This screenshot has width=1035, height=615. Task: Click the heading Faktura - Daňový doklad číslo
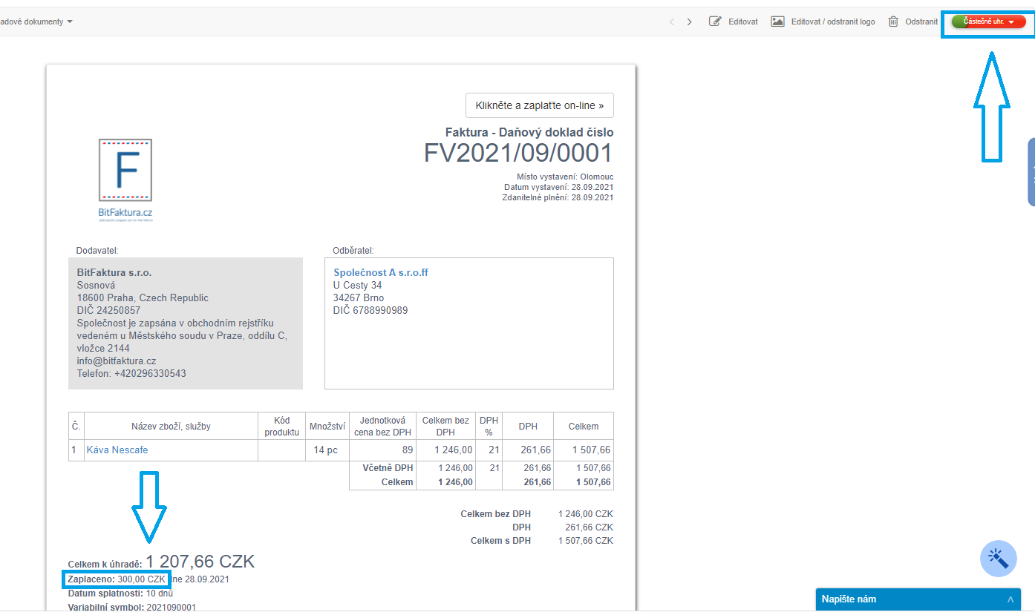click(529, 132)
